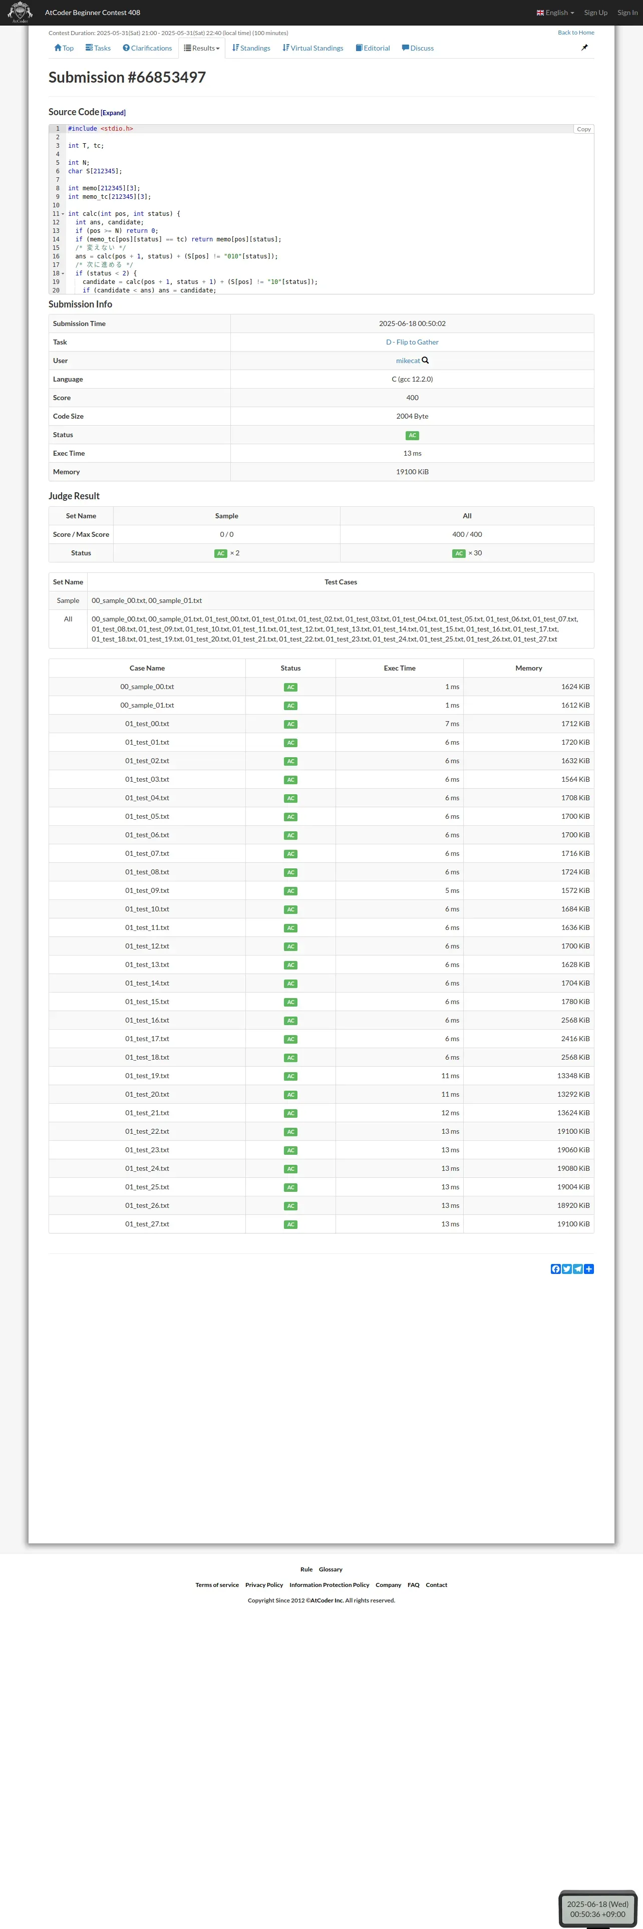Open Information Protection Policy link
Image resolution: width=643 pixels, height=1929 pixels.
click(330, 1584)
